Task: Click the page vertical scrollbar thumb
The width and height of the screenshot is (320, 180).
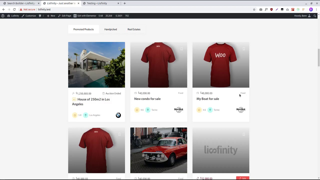Action: (318, 58)
